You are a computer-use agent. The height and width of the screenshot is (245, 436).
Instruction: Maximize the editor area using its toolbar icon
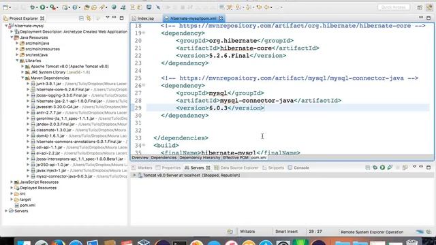[x=429, y=18]
